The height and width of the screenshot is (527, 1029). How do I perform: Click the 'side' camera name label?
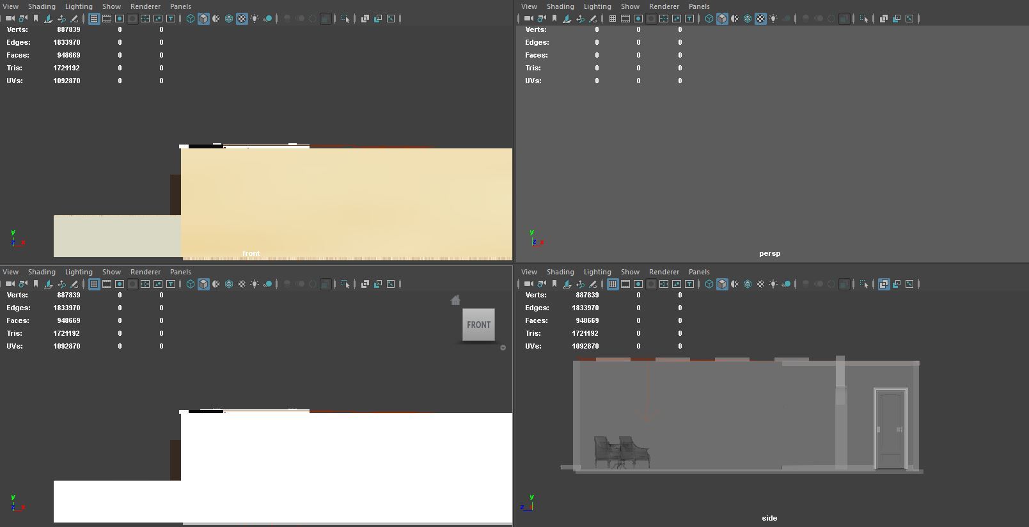coord(769,518)
